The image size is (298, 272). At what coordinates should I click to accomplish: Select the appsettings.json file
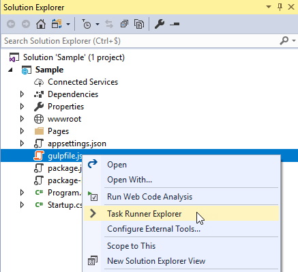tap(77, 144)
